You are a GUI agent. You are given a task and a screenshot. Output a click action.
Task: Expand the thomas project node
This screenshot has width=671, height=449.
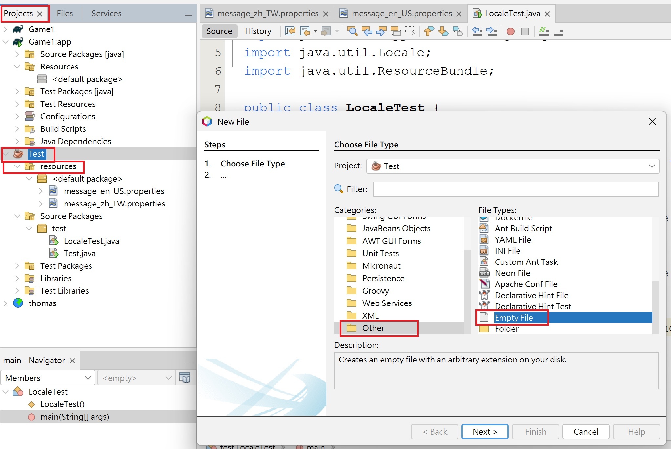pos(5,303)
